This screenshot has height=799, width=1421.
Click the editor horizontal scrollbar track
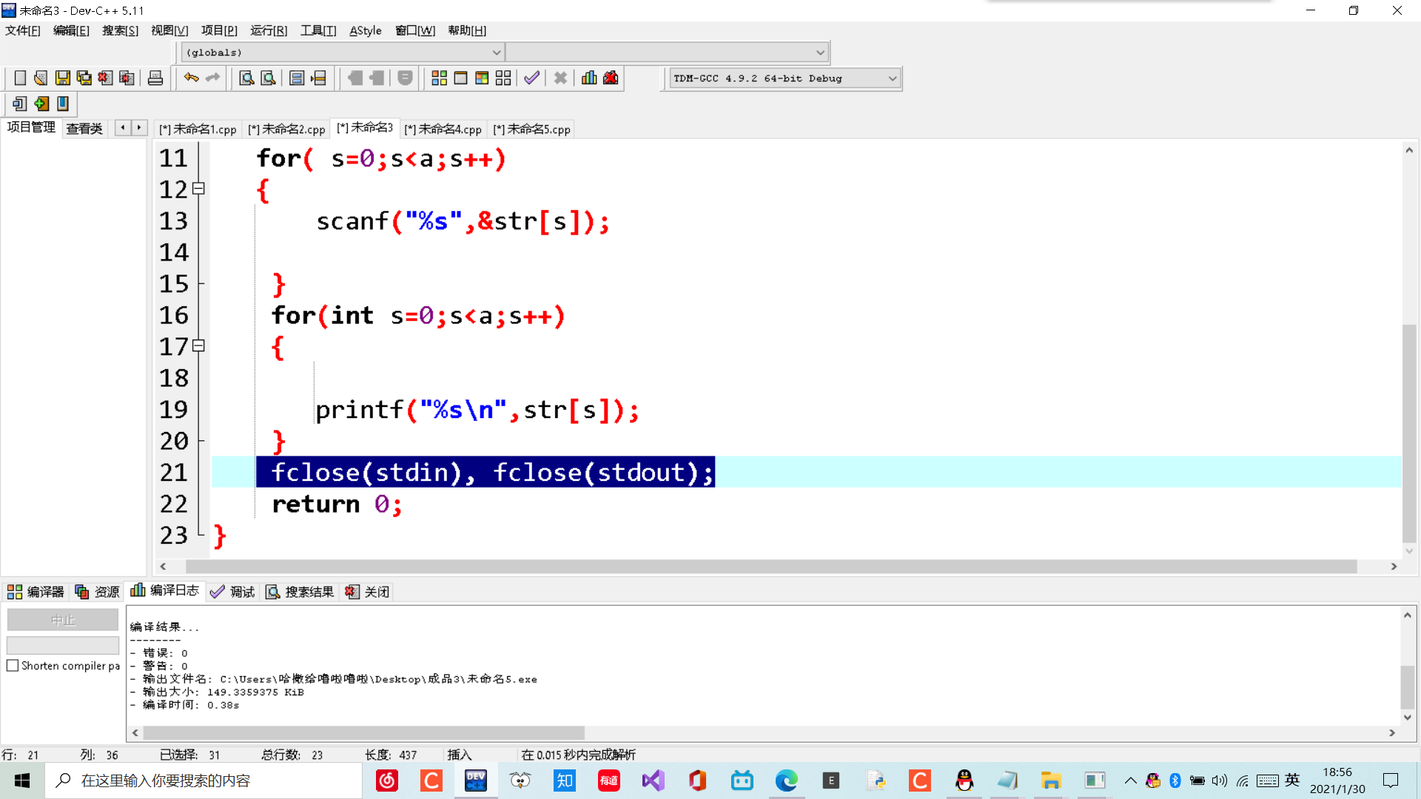tap(770, 567)
